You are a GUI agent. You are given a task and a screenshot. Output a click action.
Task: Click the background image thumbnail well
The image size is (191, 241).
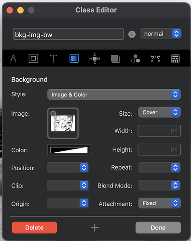point(63,123)
